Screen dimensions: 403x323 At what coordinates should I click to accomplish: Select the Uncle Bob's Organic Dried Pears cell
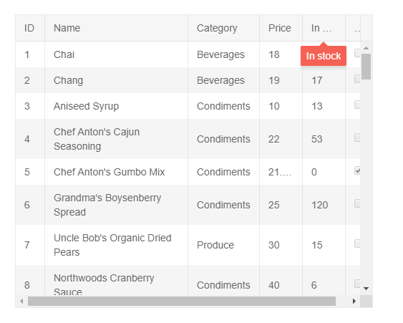point(117,245)
